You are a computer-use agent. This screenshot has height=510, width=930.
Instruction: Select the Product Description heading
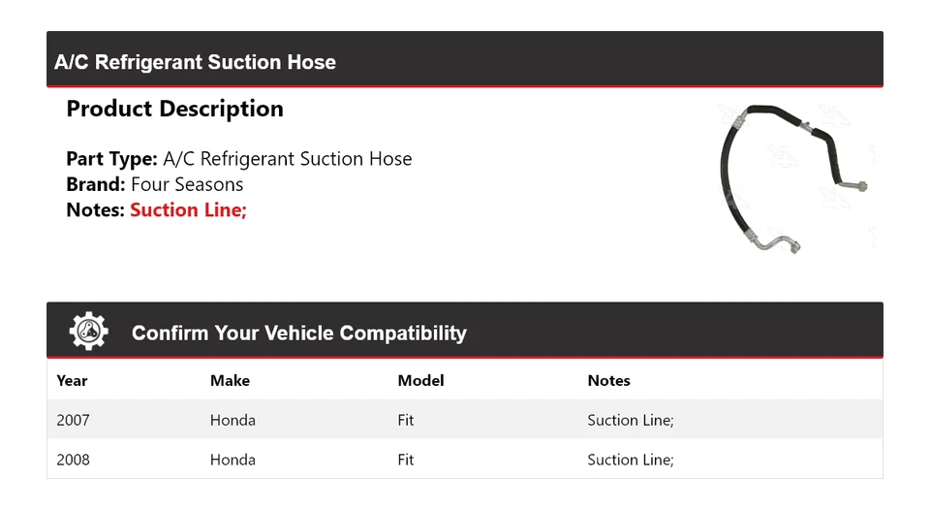point(174,109)
